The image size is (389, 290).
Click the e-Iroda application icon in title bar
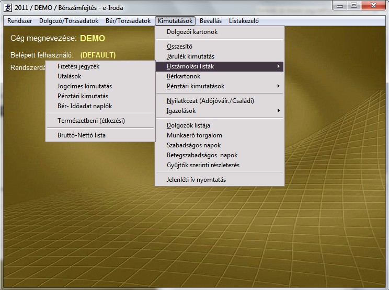8,6
